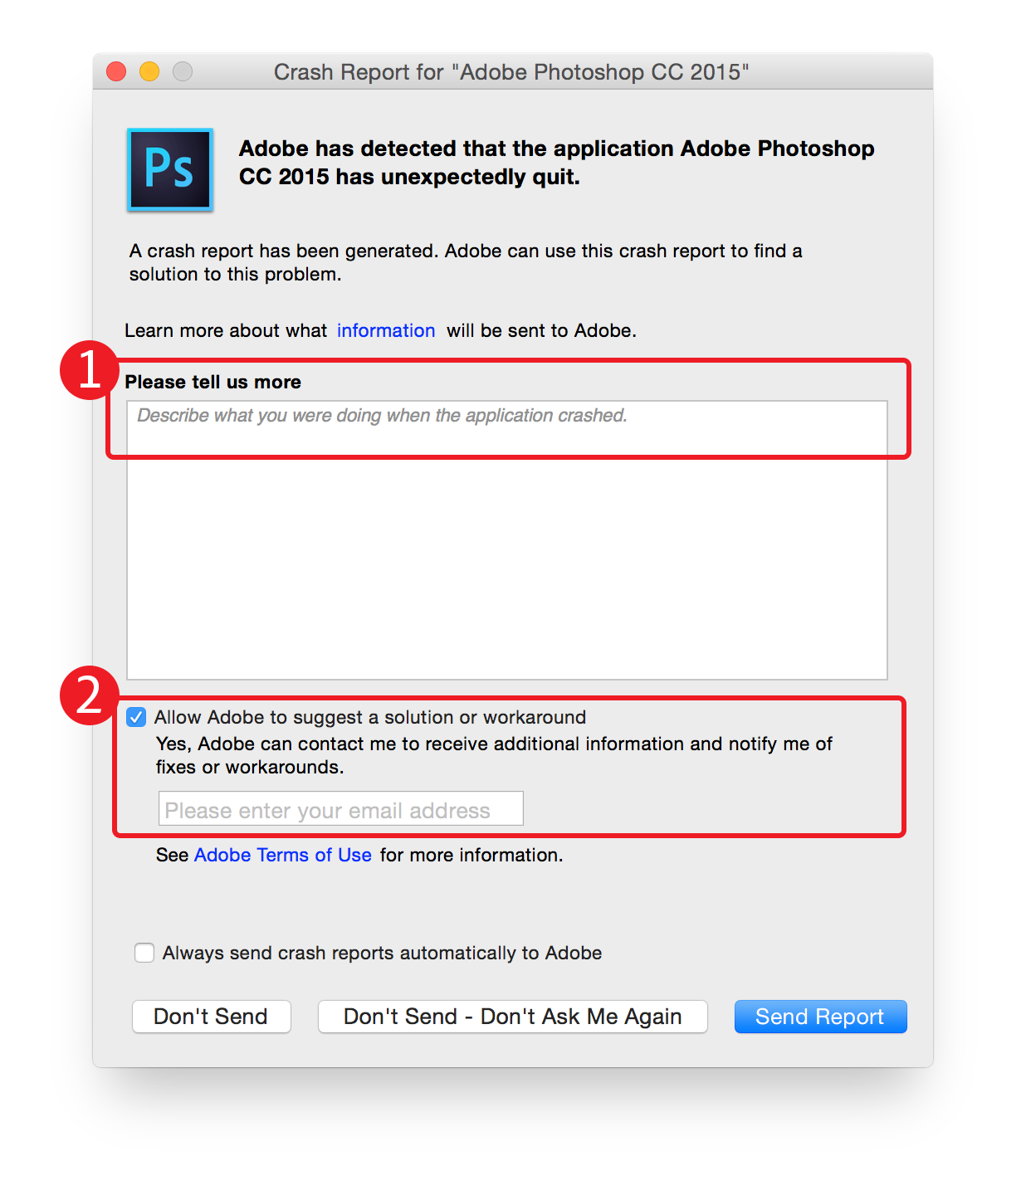Screen dimensions: 1026x1200
Task: Click the bold crash detection headline
Action: tap(555, 163)
